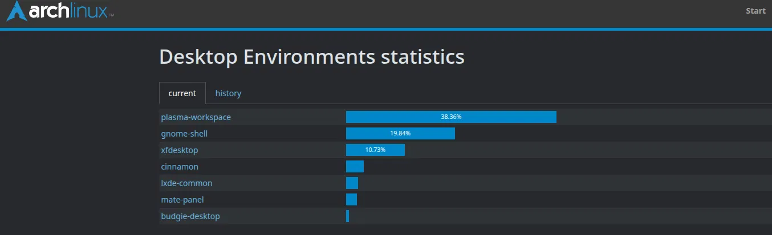Open the xfdesktop package link

pyautogui.click(x=180, y=150)
